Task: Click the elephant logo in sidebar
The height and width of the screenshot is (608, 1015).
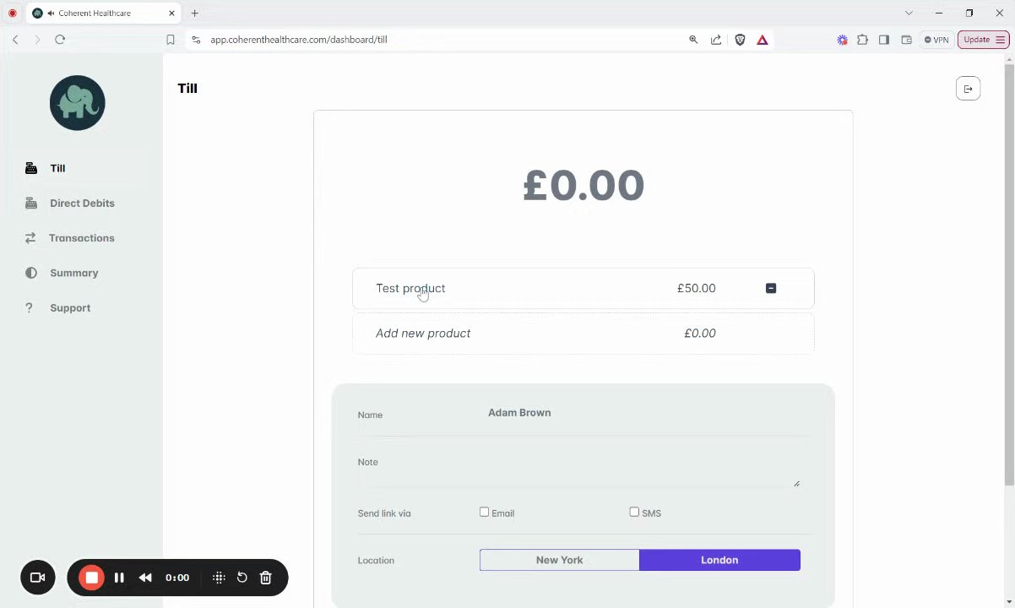Action: (77, 103)
